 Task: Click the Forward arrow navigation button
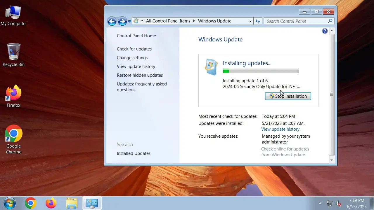pyautogui.click(x=122, y=21)
